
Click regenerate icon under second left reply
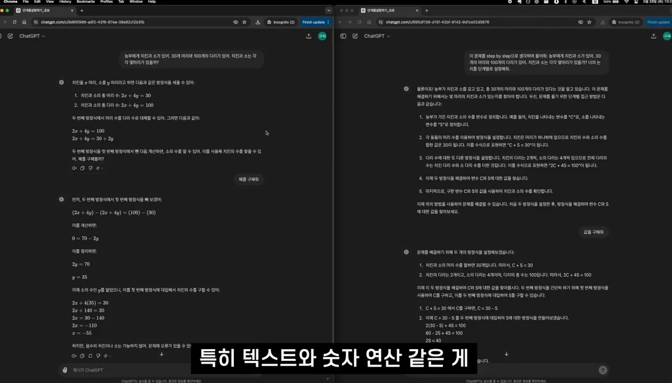(90, 356)
